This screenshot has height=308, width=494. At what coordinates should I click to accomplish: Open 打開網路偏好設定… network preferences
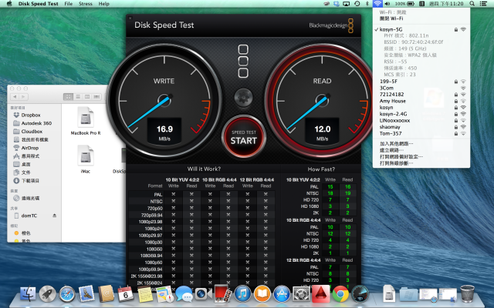tap(421, 156)
